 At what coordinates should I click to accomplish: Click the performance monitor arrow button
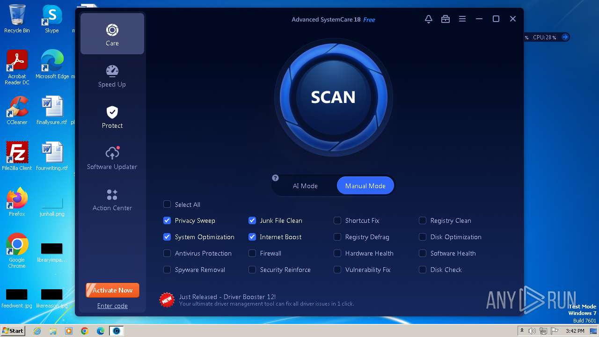(x=565, y=37)
